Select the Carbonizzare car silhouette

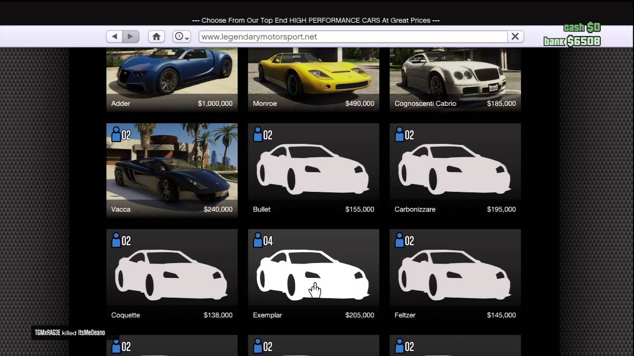[x=455, y=169]
